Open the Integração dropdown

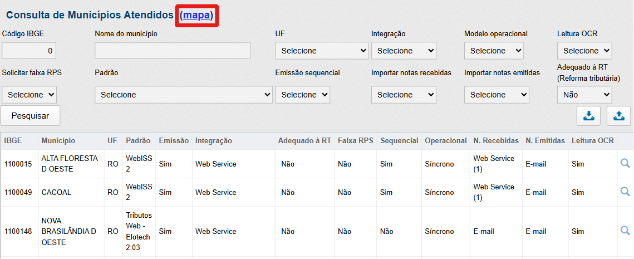pyautogui.click(x=404, y=51)
